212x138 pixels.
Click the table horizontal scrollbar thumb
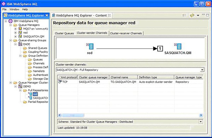tap(73, 115)
